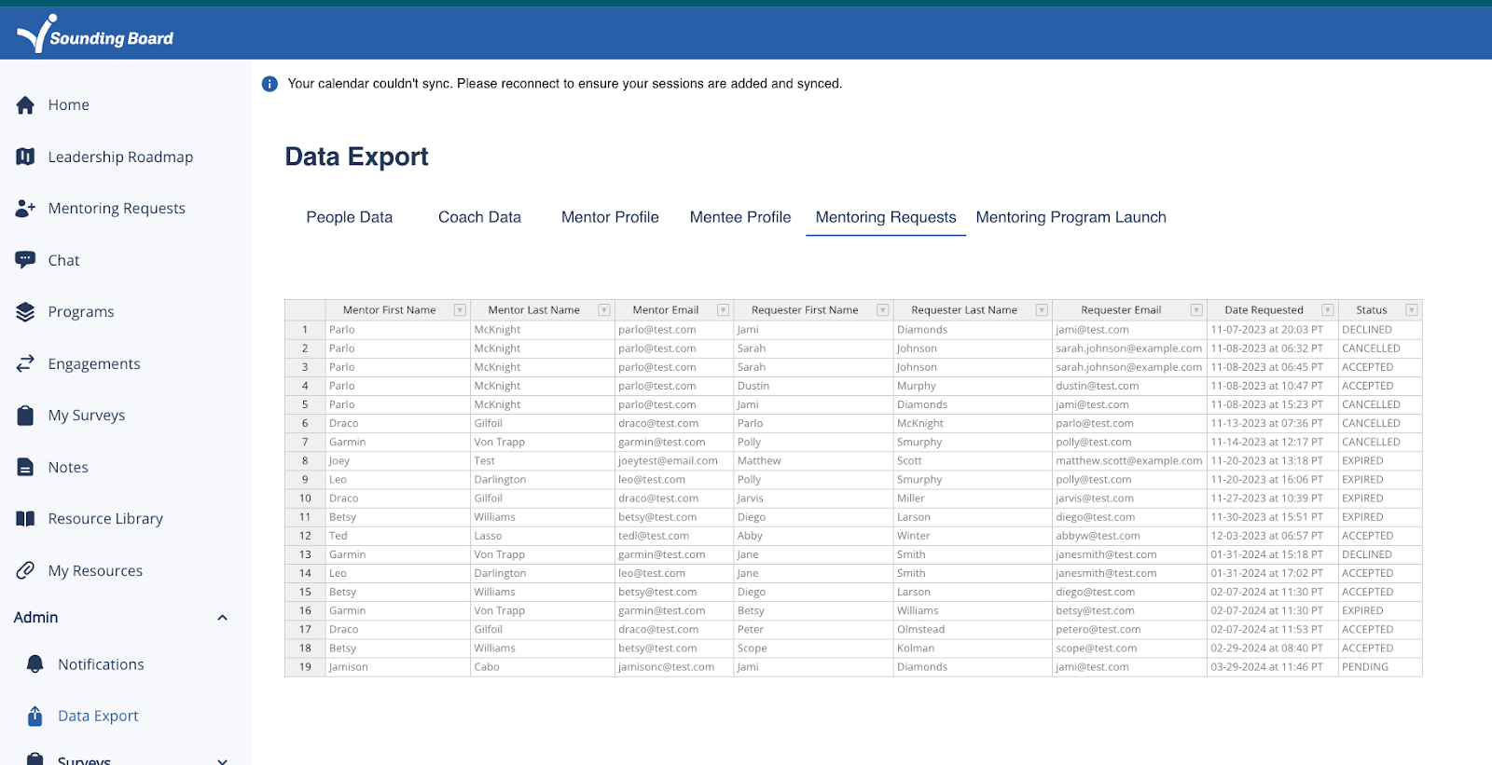The height and width of the screenshot is (765, 1492).
Task: Open Leadership Roadmap map icon
Action: pyautogui.click(x=25, y=157)
